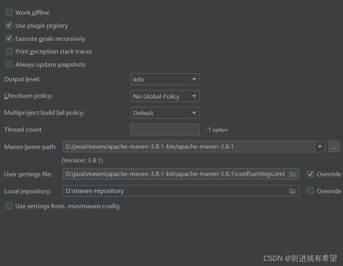Enable Use settings from .mvn/maven.config
This screenshot has width=343, height=266.
[9, 206]
